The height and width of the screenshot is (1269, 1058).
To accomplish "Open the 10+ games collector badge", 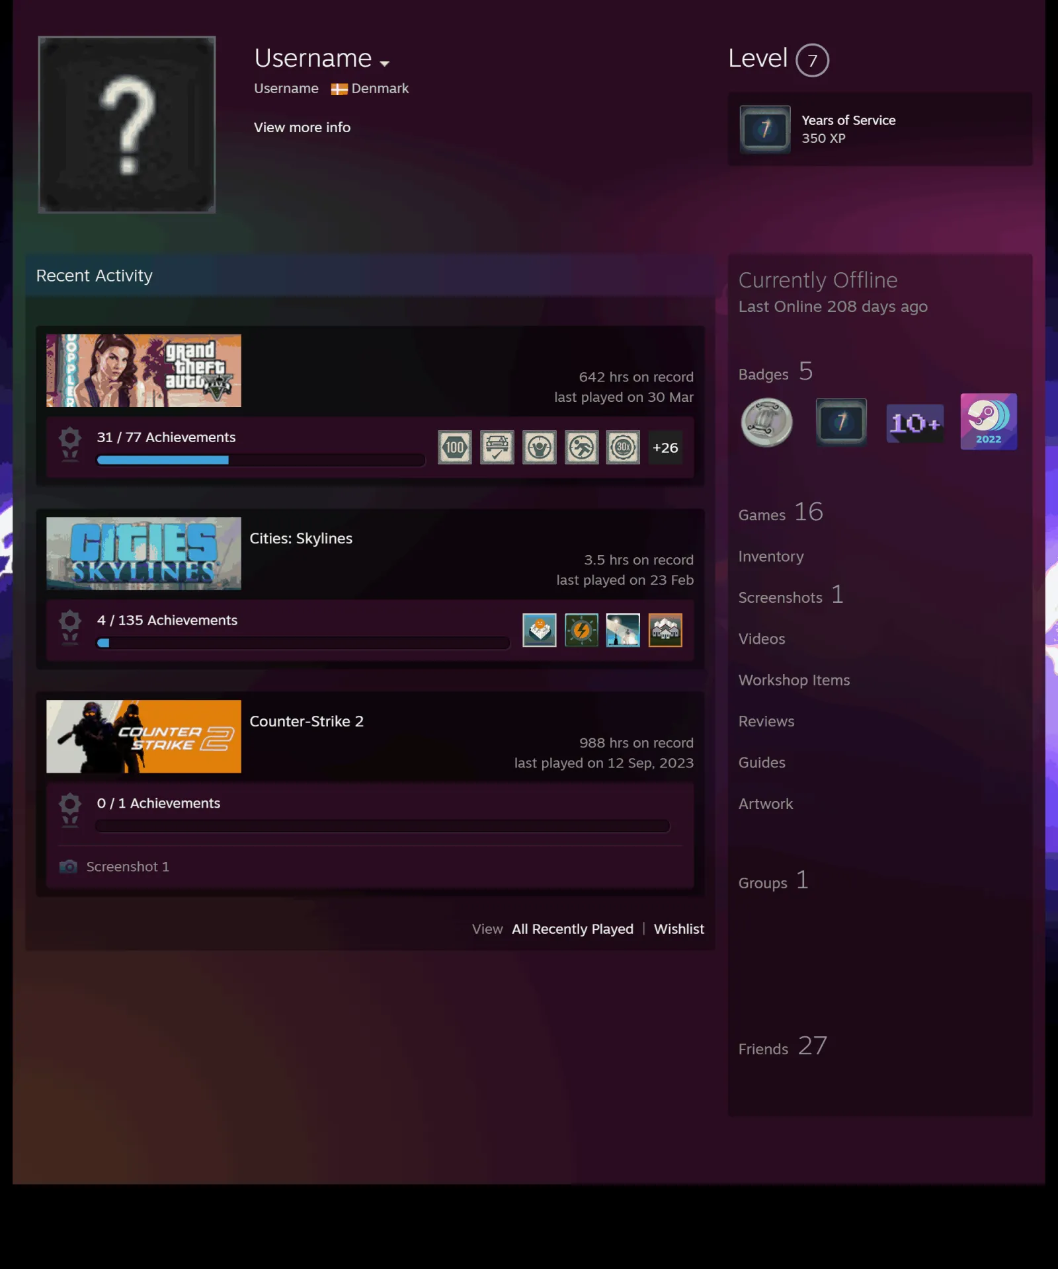I will coord(915,423).
